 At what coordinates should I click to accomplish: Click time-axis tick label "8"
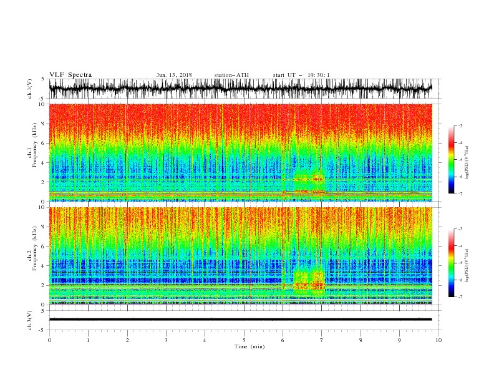coord(361,340)
